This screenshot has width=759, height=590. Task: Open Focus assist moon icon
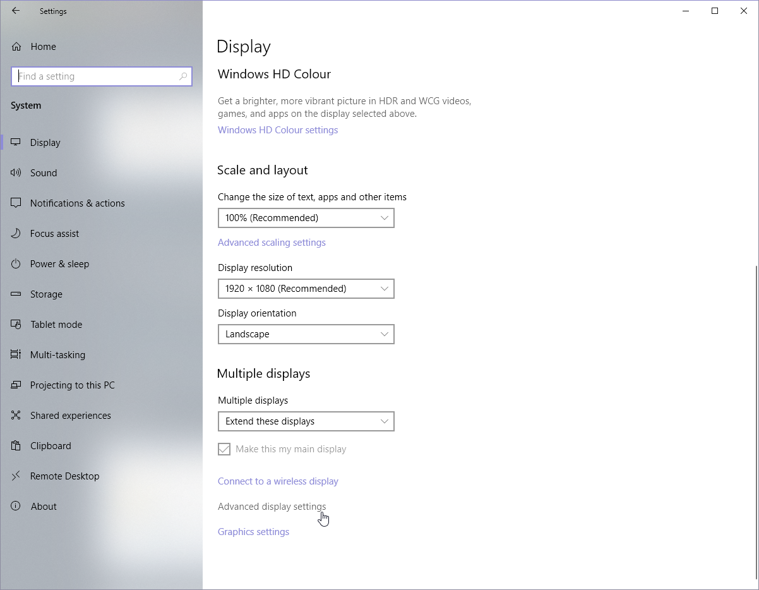16,234
